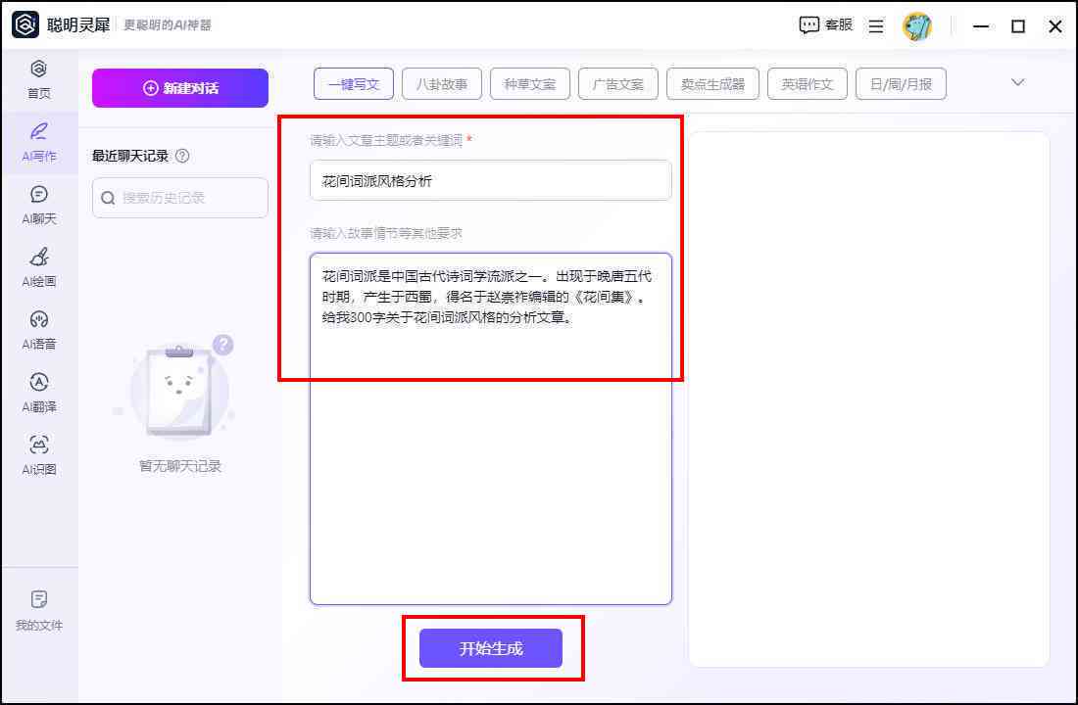Click the 新建对话 button
1078x705 pixels.
pyautogui.click(x=180, y=88)
